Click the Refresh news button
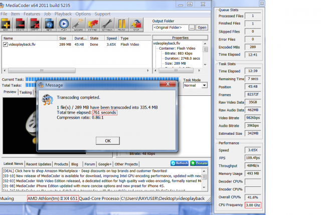The width and height of the screenshot is (321, 215). pyautogui.click(x=180, y=163)
